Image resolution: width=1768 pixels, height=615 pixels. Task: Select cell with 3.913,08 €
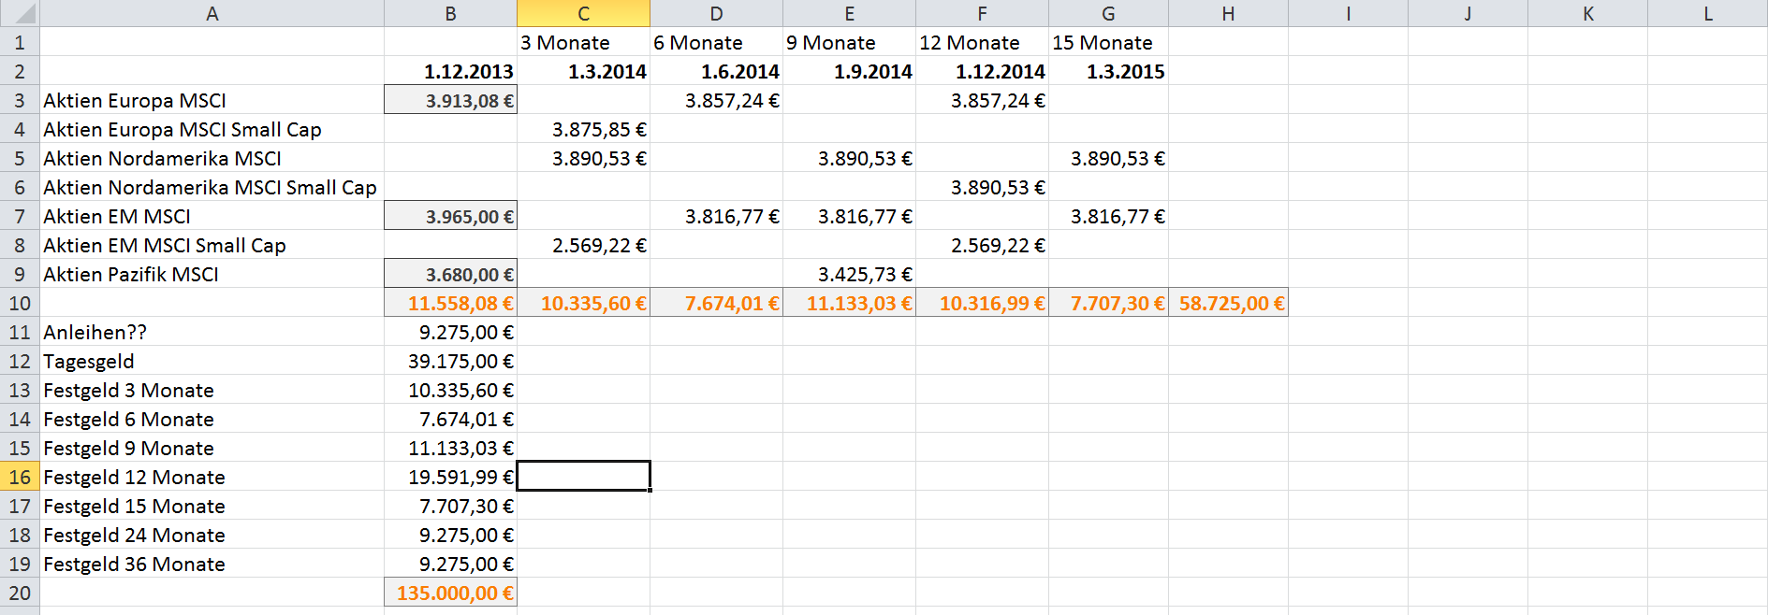450,100
